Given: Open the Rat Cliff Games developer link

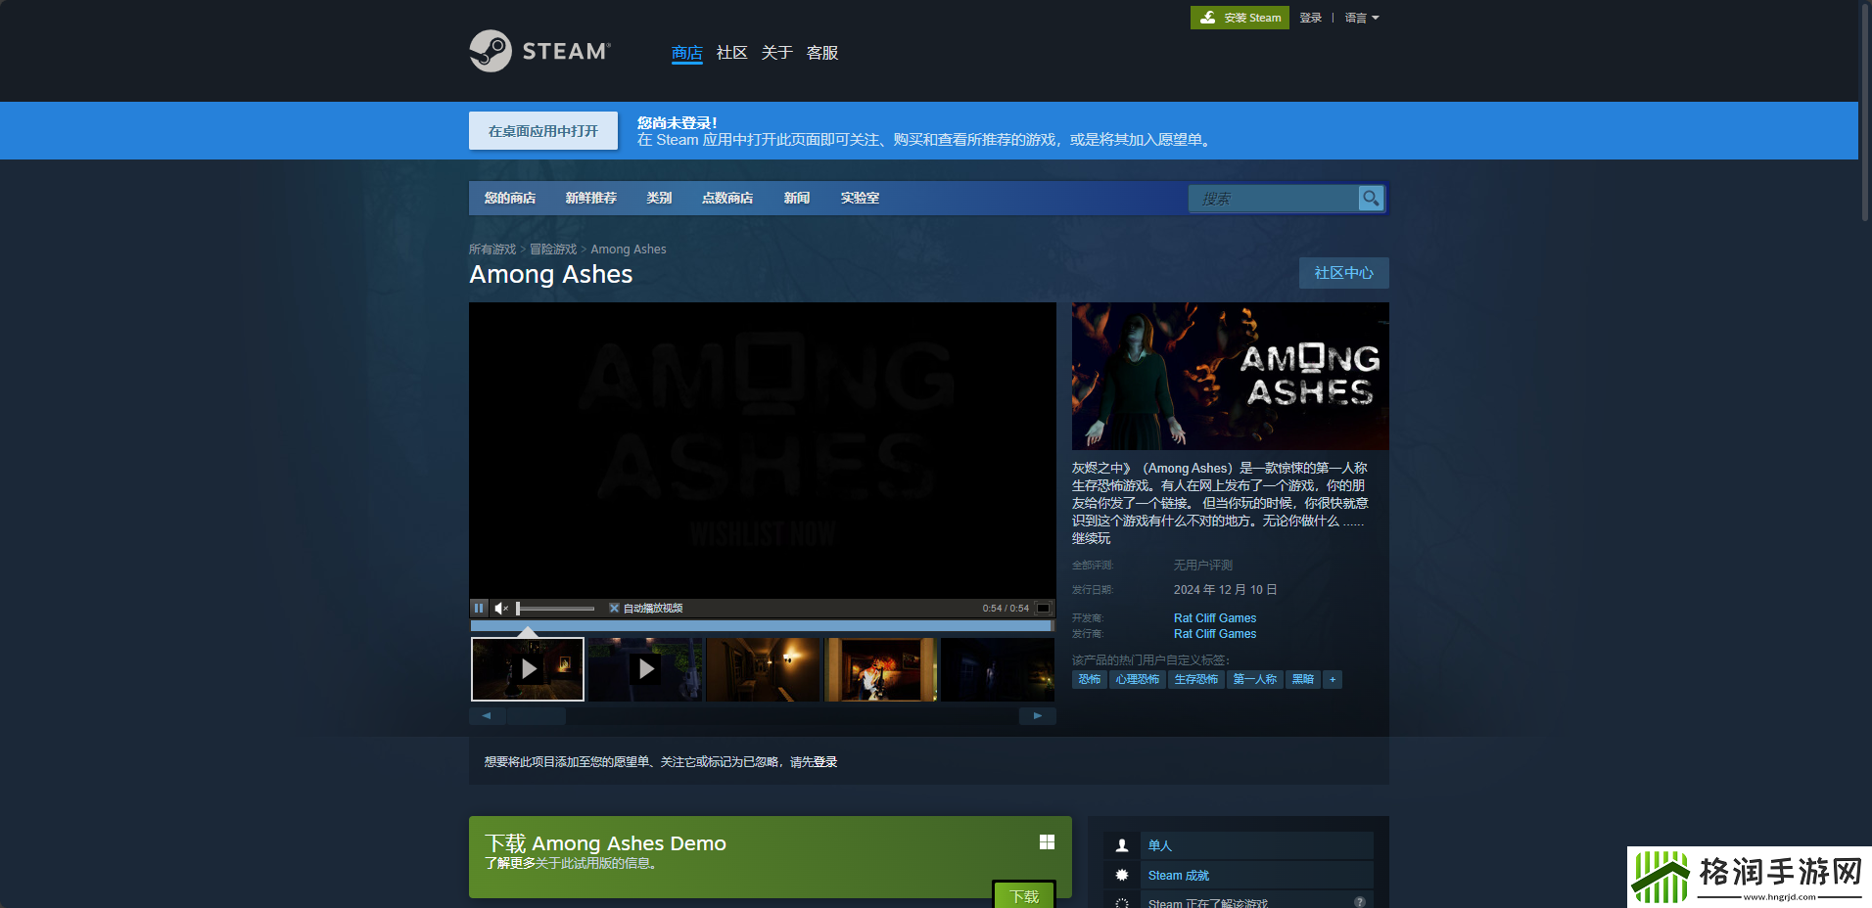Looking at the screenshot, I should pyautogui.click(x=1214, y=618).
